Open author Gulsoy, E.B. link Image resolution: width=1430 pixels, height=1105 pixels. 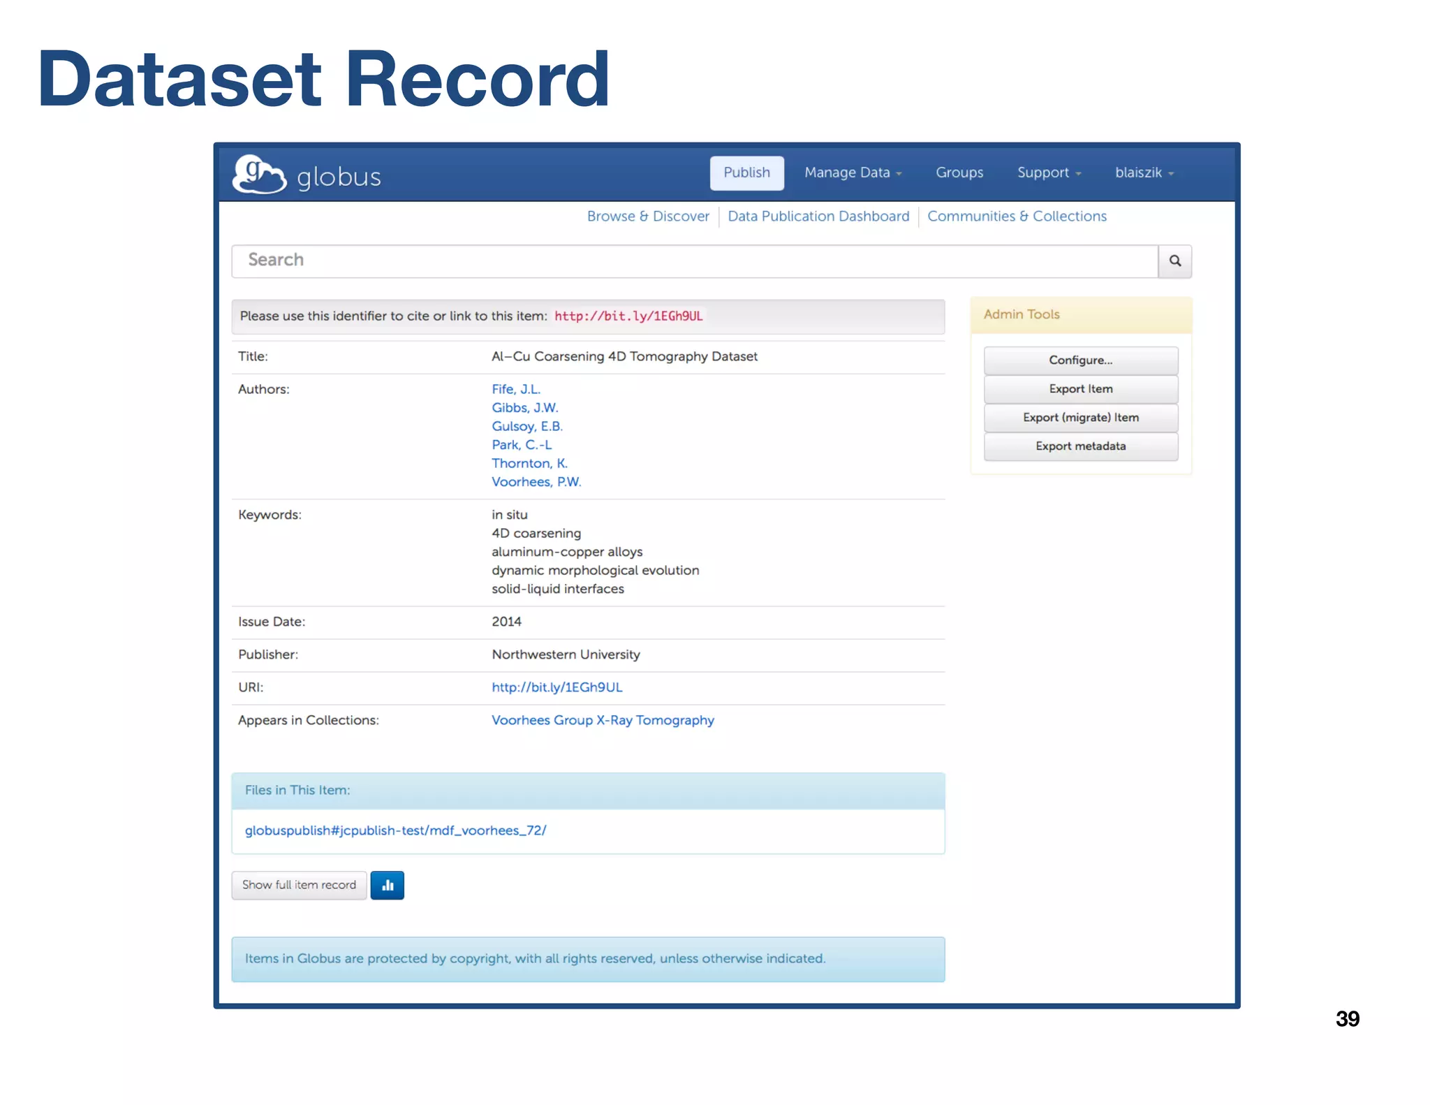point(527,426)
